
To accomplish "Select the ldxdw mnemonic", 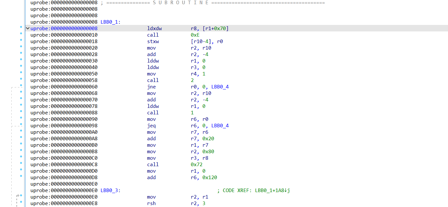I will click(x=154, y=29).
